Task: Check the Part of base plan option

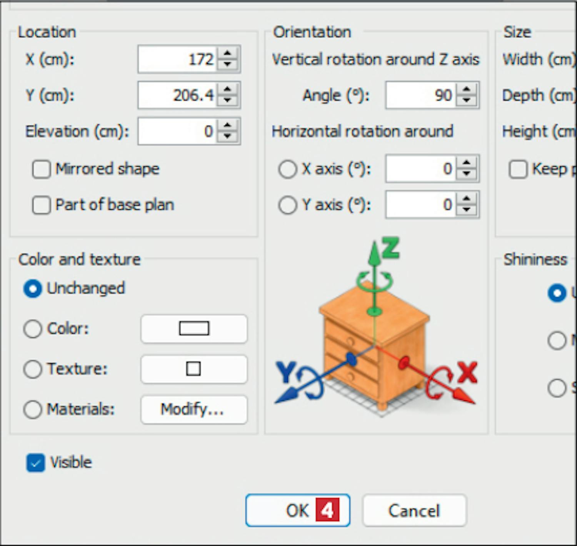Action: 42,205
